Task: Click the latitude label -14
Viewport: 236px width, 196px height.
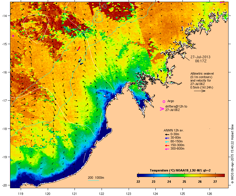Action: pos(4,16)
